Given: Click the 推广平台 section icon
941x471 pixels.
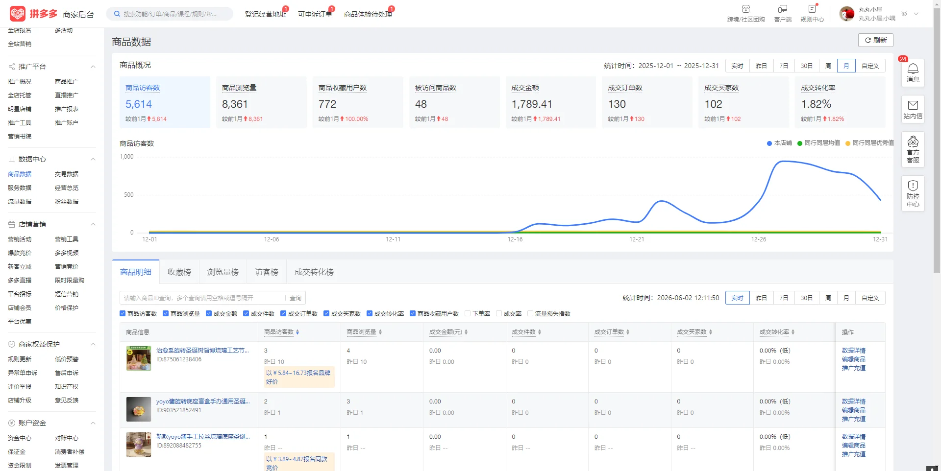Looking at the screenshot, I should [x=11, y=67].
